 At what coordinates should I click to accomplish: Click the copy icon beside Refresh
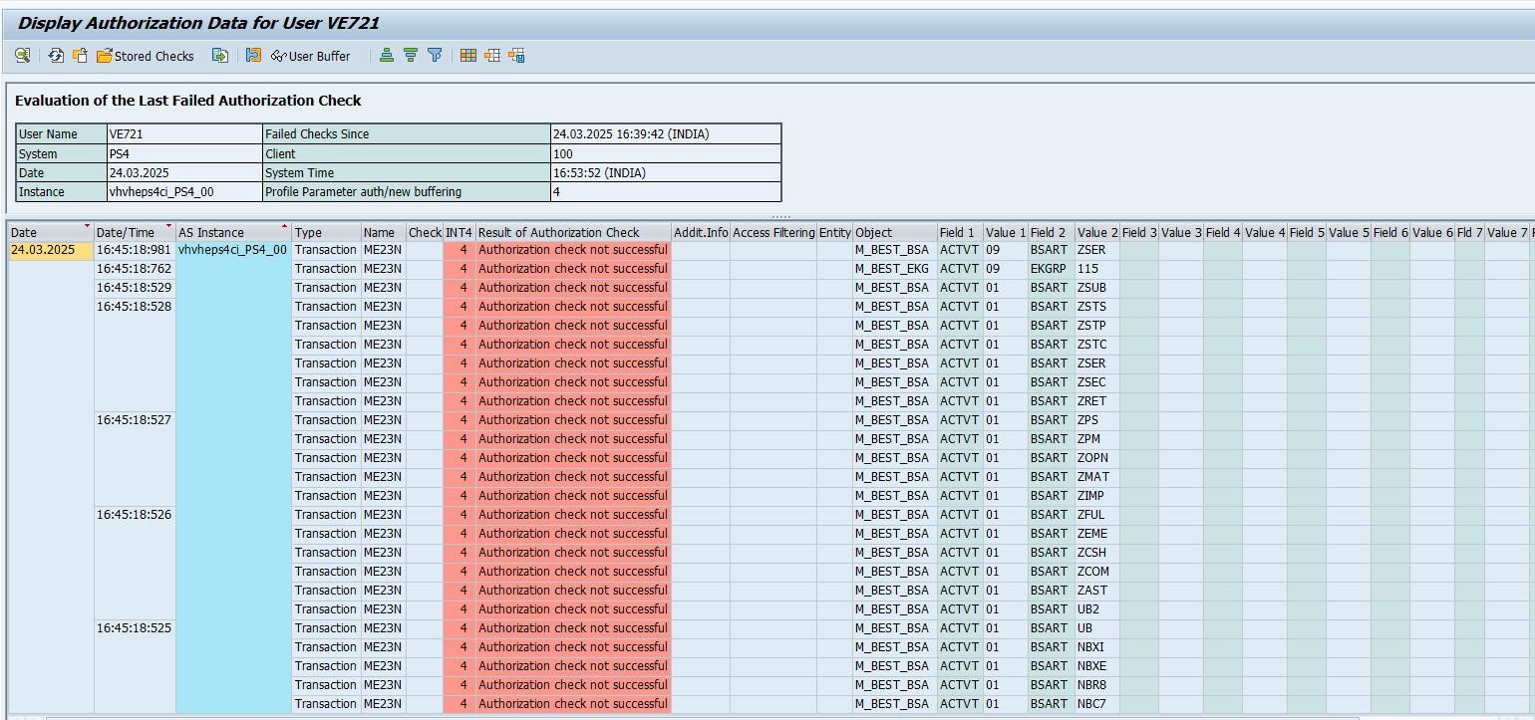pyautogui.click(x=80, y=56)
